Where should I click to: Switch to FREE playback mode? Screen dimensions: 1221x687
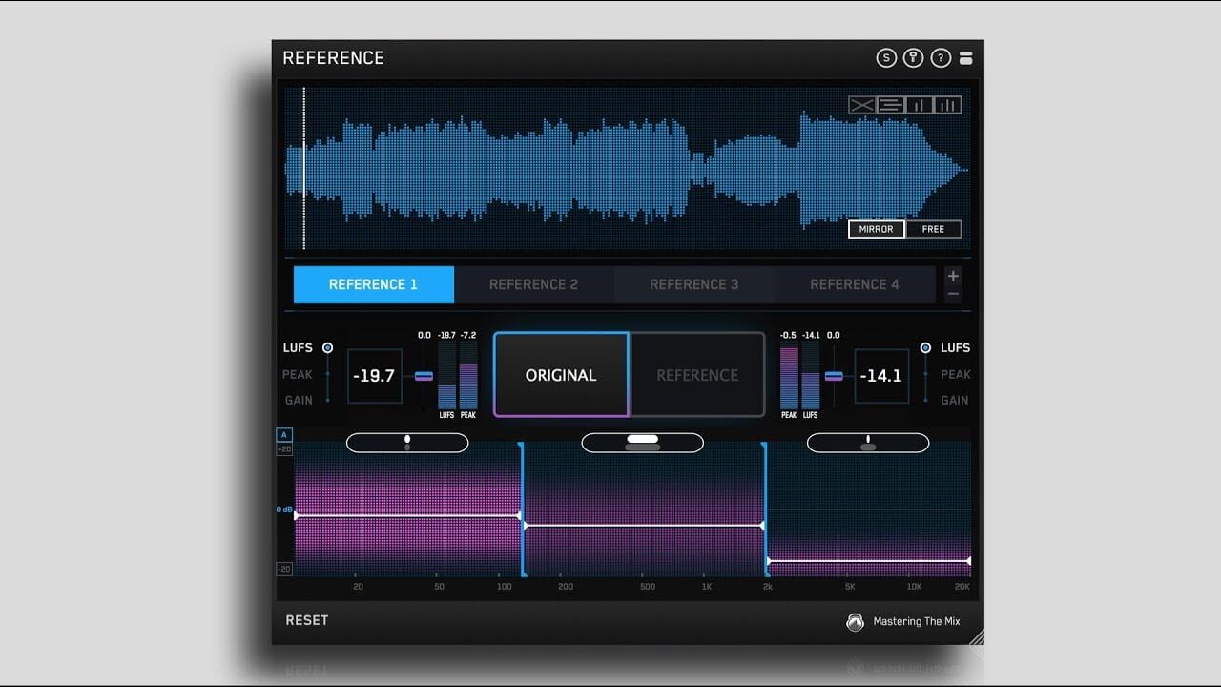(933, 229)
